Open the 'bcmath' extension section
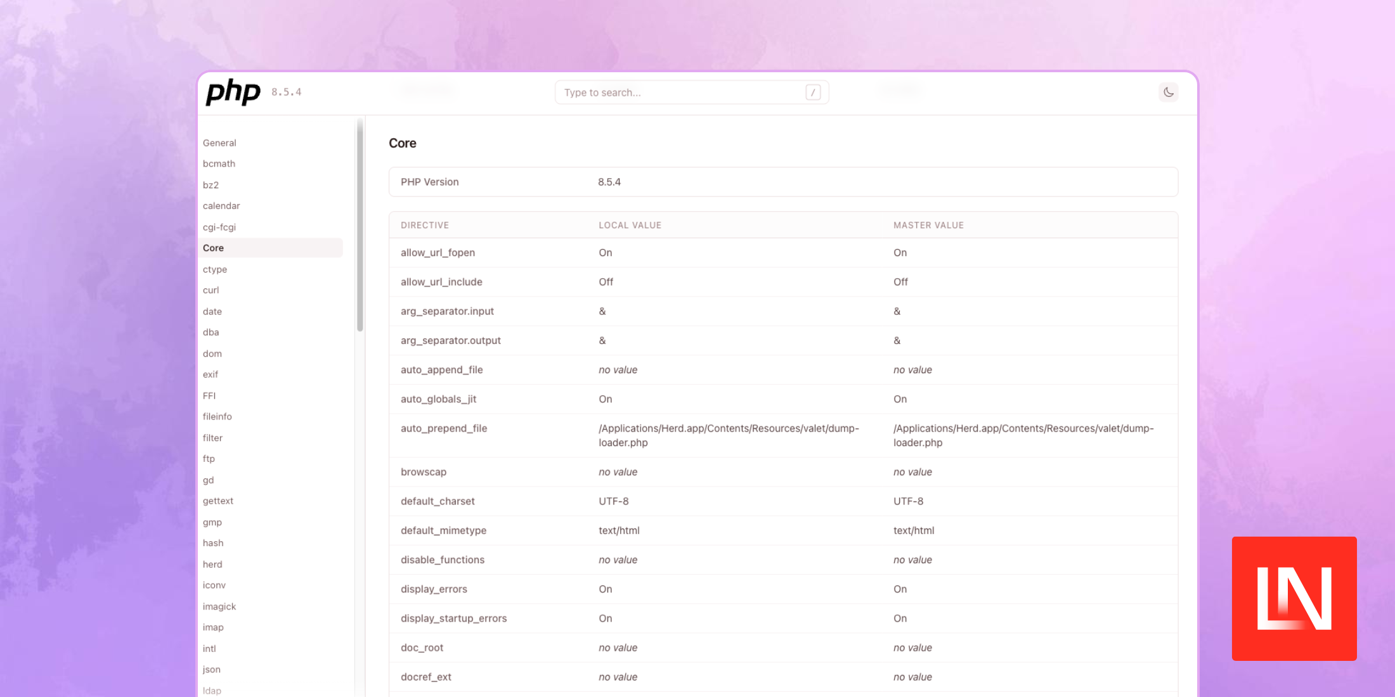The height and width of the screenshot is (697, 1395). tap(219, 163)
